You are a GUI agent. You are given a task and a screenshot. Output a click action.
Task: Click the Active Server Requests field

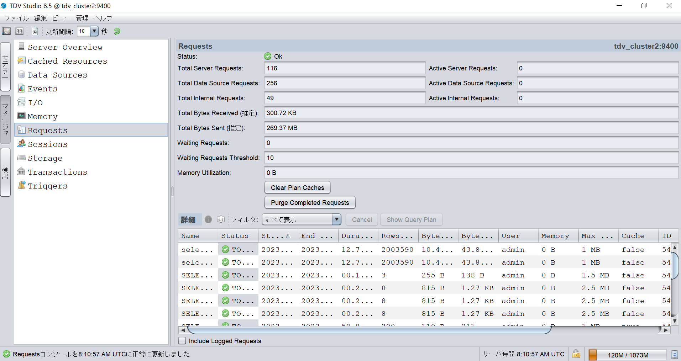pos(597,68)
